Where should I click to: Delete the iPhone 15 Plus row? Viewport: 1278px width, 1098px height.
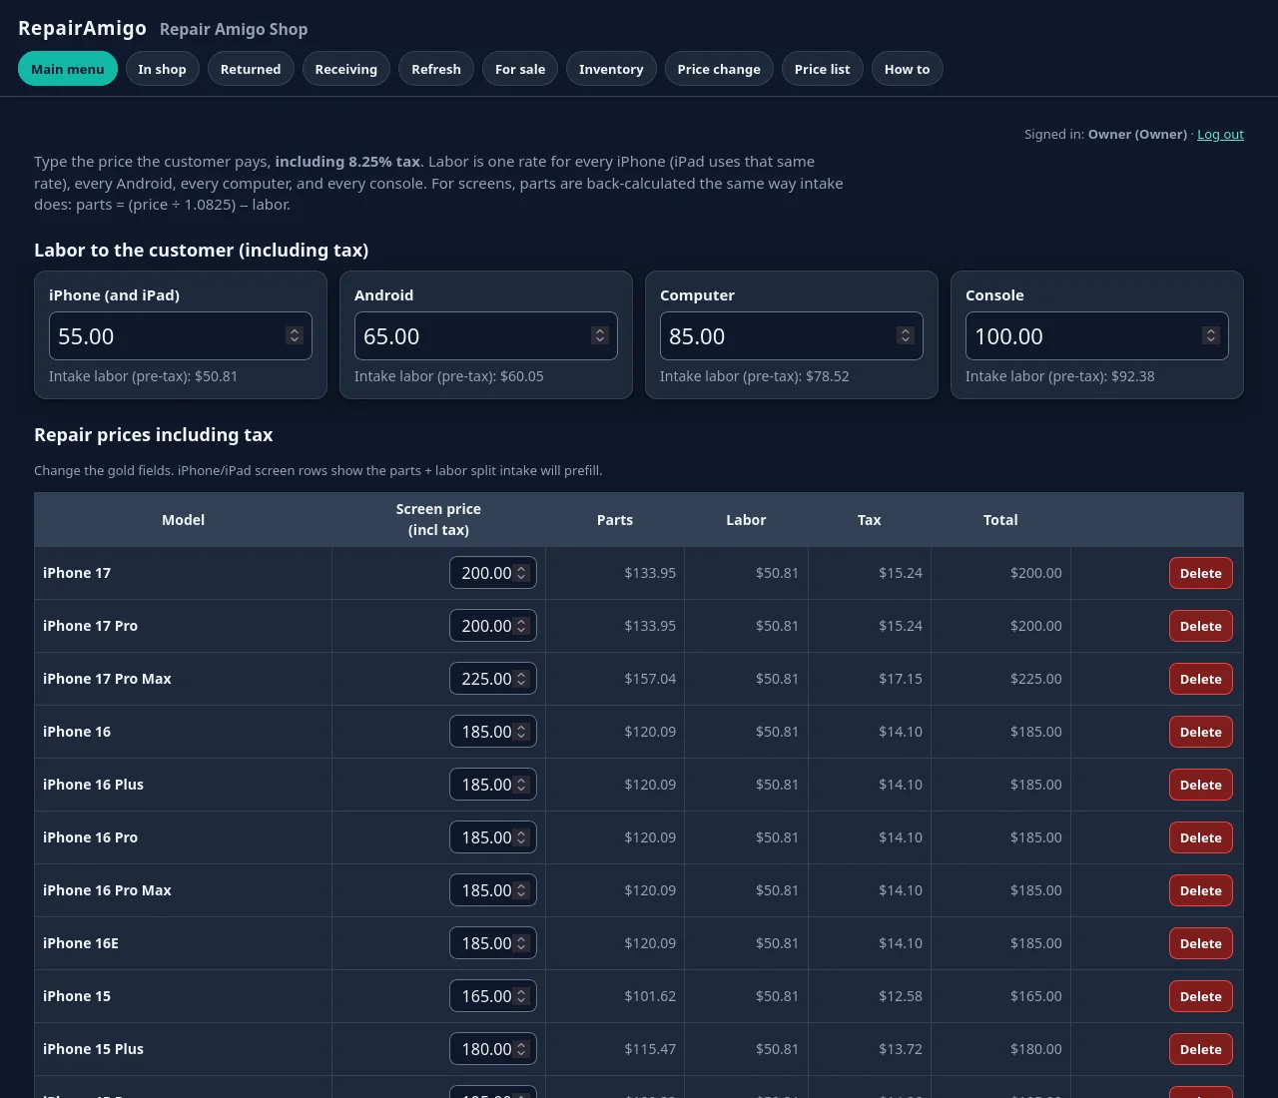pos(1201,1049)
